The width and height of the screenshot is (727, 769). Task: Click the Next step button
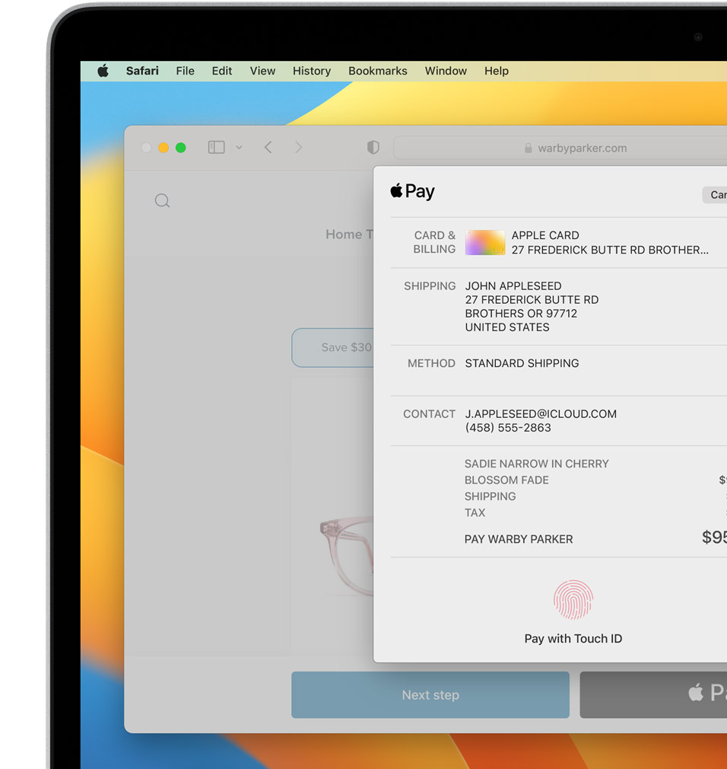(430, 694)
